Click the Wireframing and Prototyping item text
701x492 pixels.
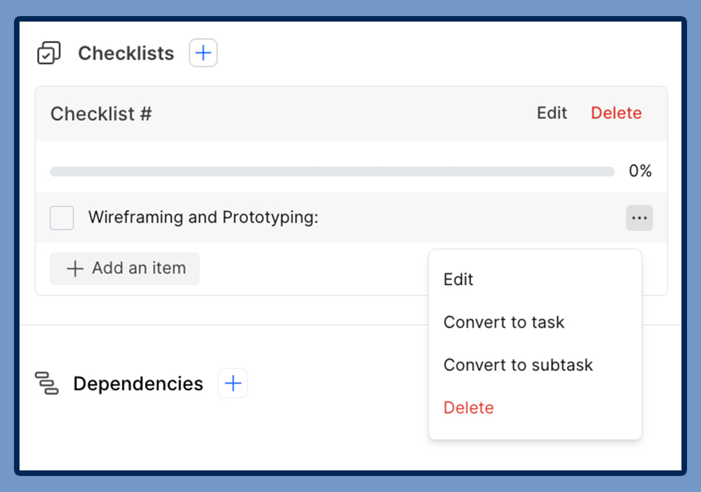tap(203, 217)
